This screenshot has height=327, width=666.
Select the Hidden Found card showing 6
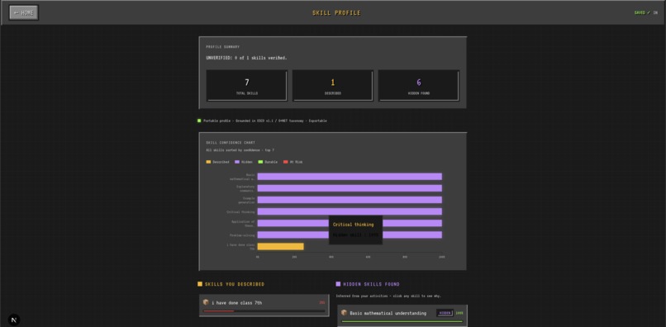pos(419,85)
